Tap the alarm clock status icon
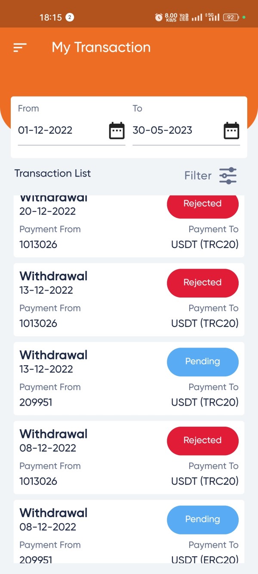Image resolution: width=258 pixels, height=574 pixels. 159,17
